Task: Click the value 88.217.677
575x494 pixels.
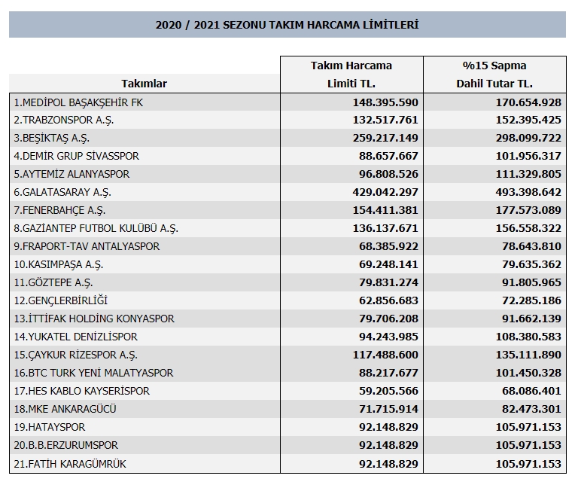Action: point(388,373)
